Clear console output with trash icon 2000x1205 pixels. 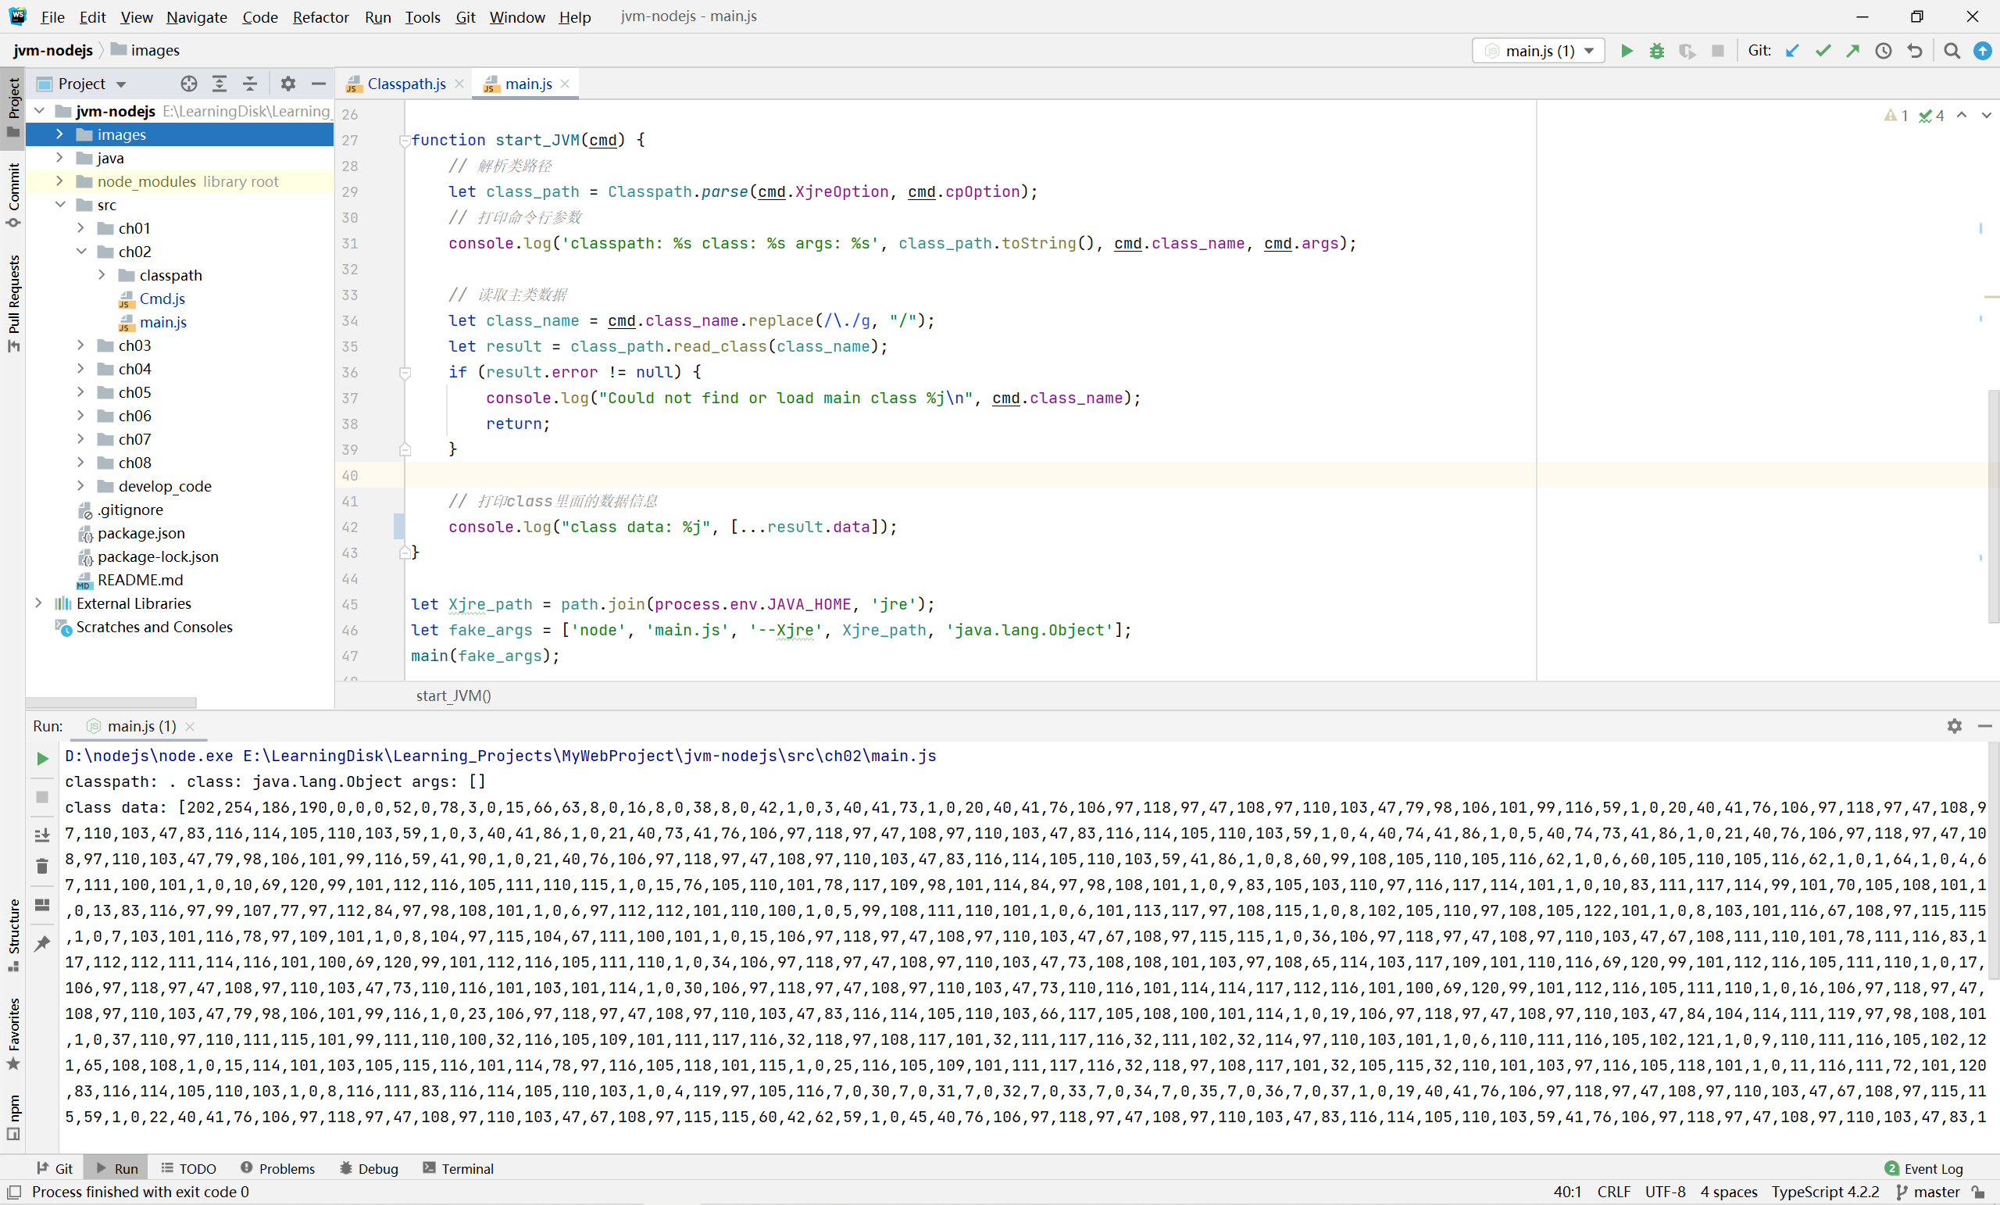[x=42, y=867]
